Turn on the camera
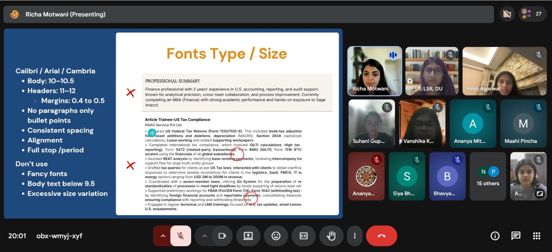 coord(222,236)
